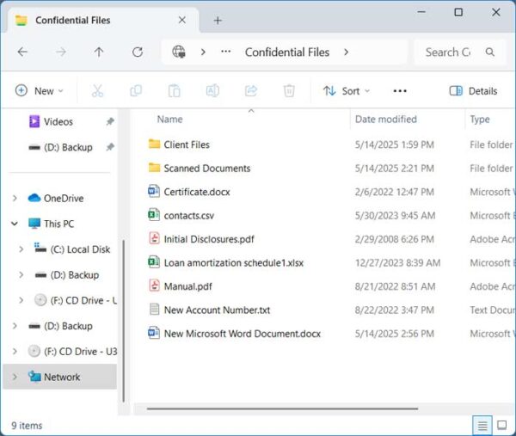
Task: Refresh the folder view
Action: [x=138, y=52]
